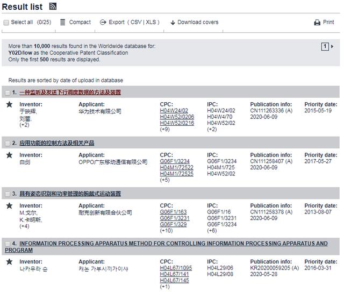
Task: Expand (+9) more CPC codes in result 1
Action: tap(166, 130)
